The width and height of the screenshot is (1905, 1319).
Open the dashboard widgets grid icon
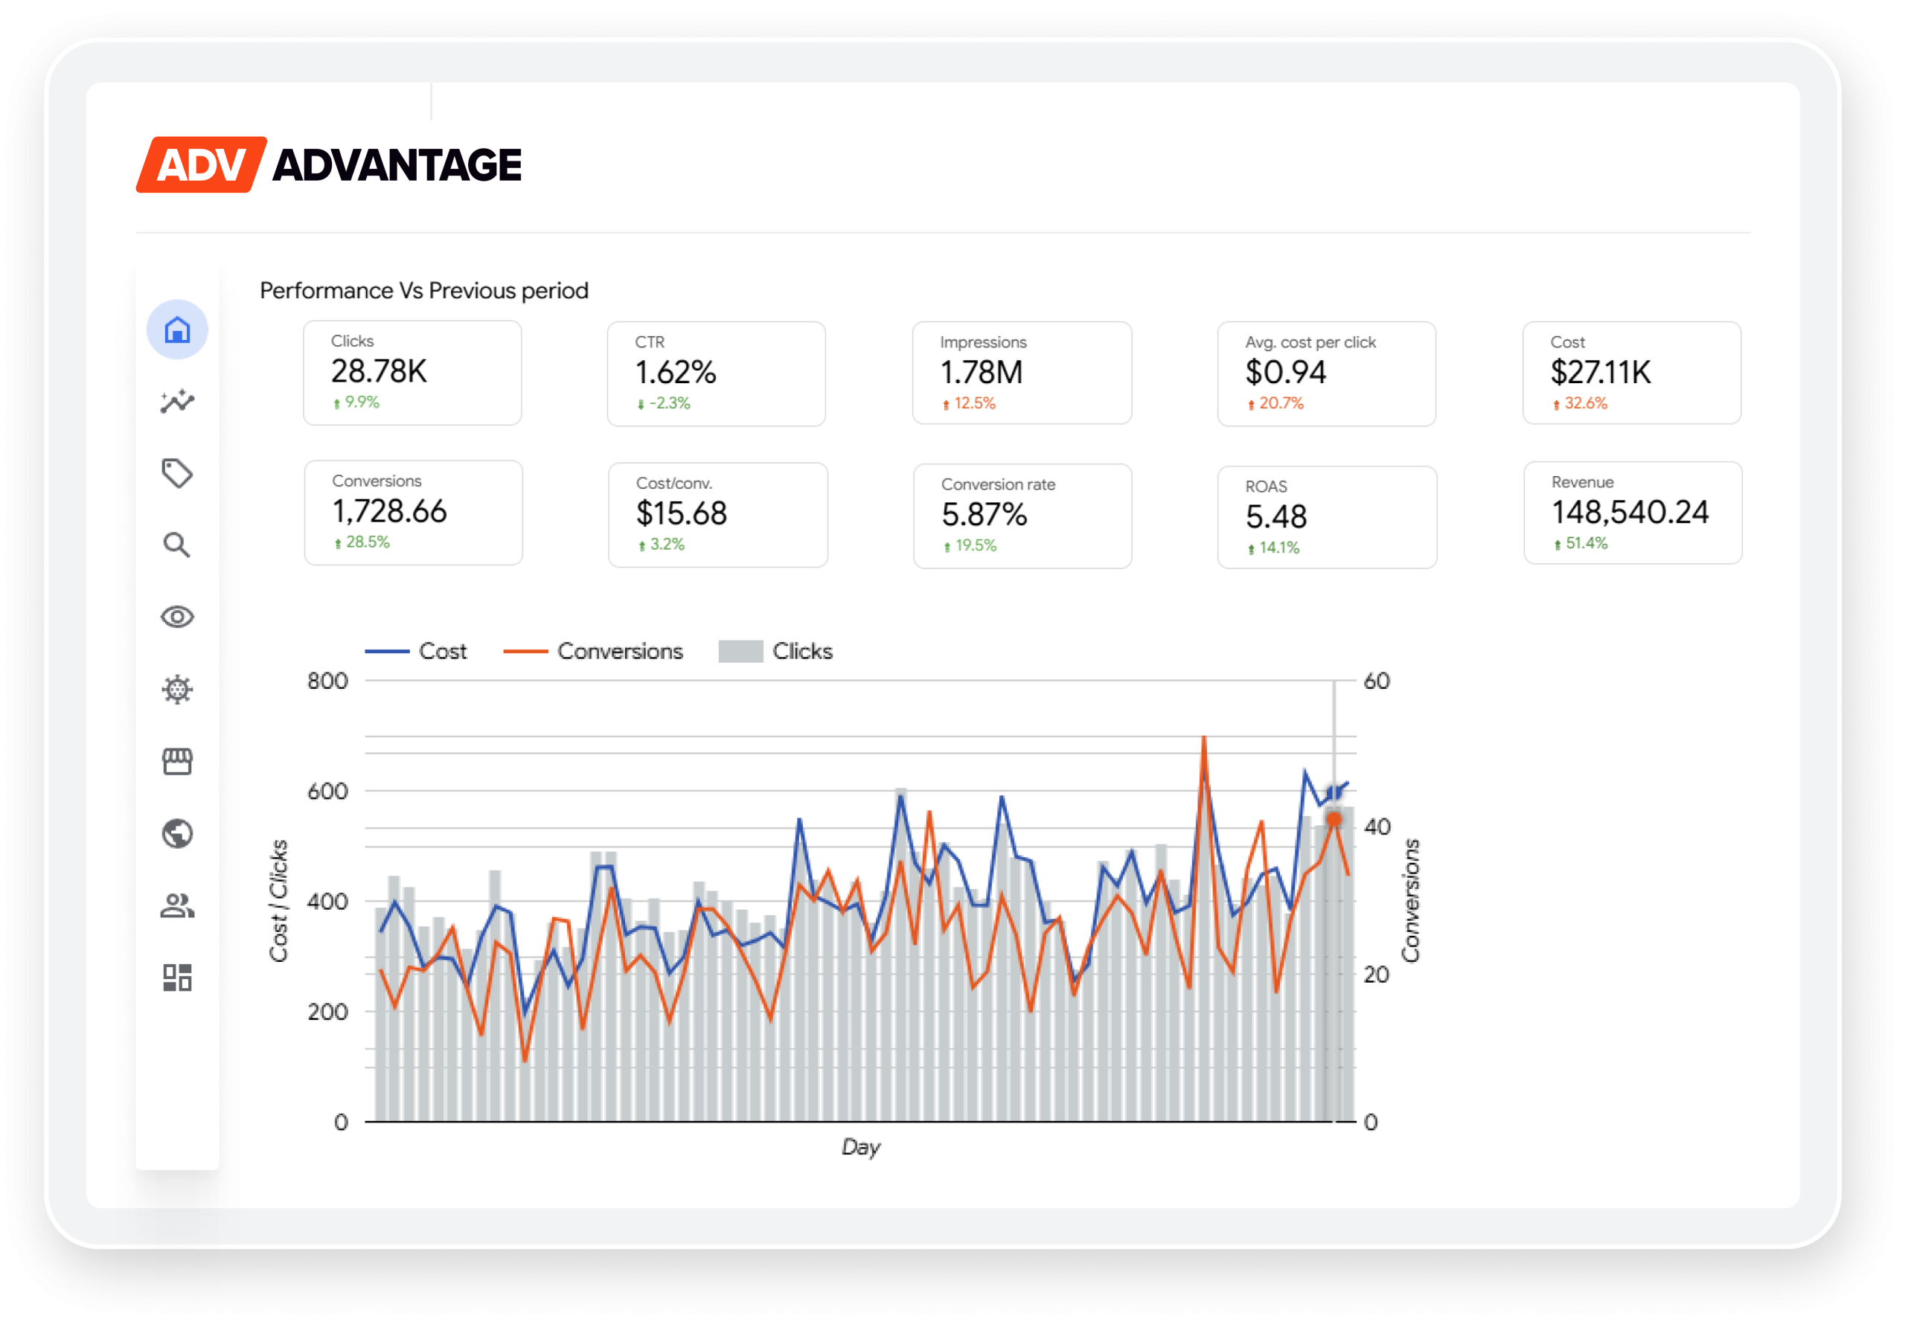coord(177,978)
